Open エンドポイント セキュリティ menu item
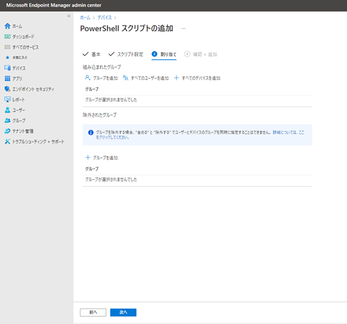 pos(33,89)
